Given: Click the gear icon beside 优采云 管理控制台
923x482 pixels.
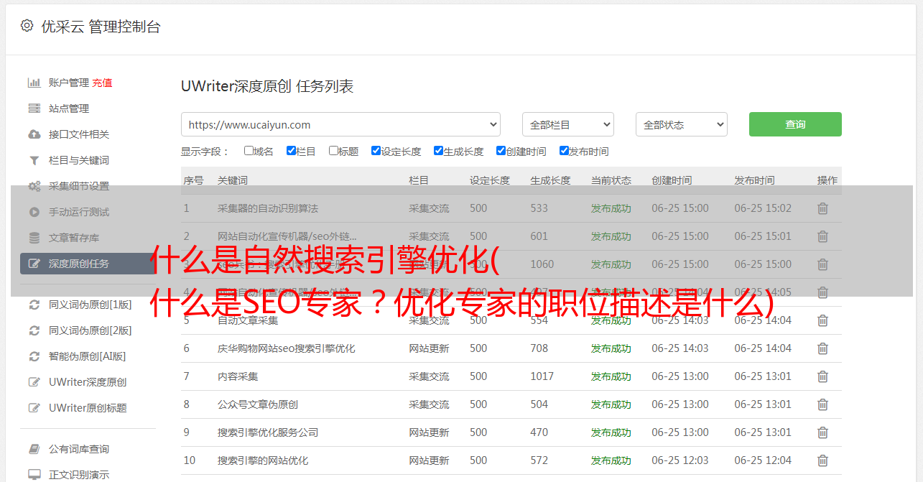Looking at the screenshot, I should [27, 26].
